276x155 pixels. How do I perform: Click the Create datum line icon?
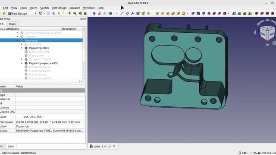(x=122, y=13)
